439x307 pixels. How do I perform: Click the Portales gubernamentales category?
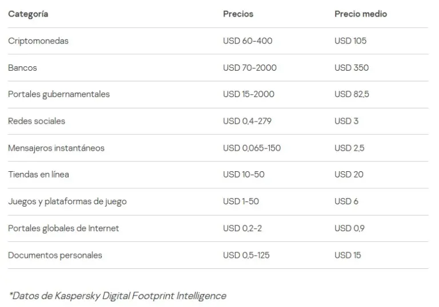click(x=59, y=94)
